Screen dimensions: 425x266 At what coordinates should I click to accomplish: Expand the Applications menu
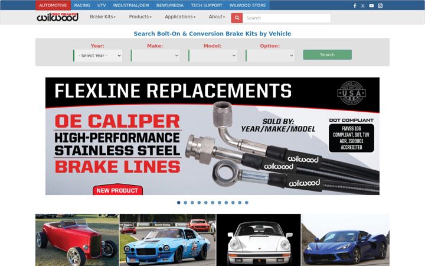(x=180, y=17)
